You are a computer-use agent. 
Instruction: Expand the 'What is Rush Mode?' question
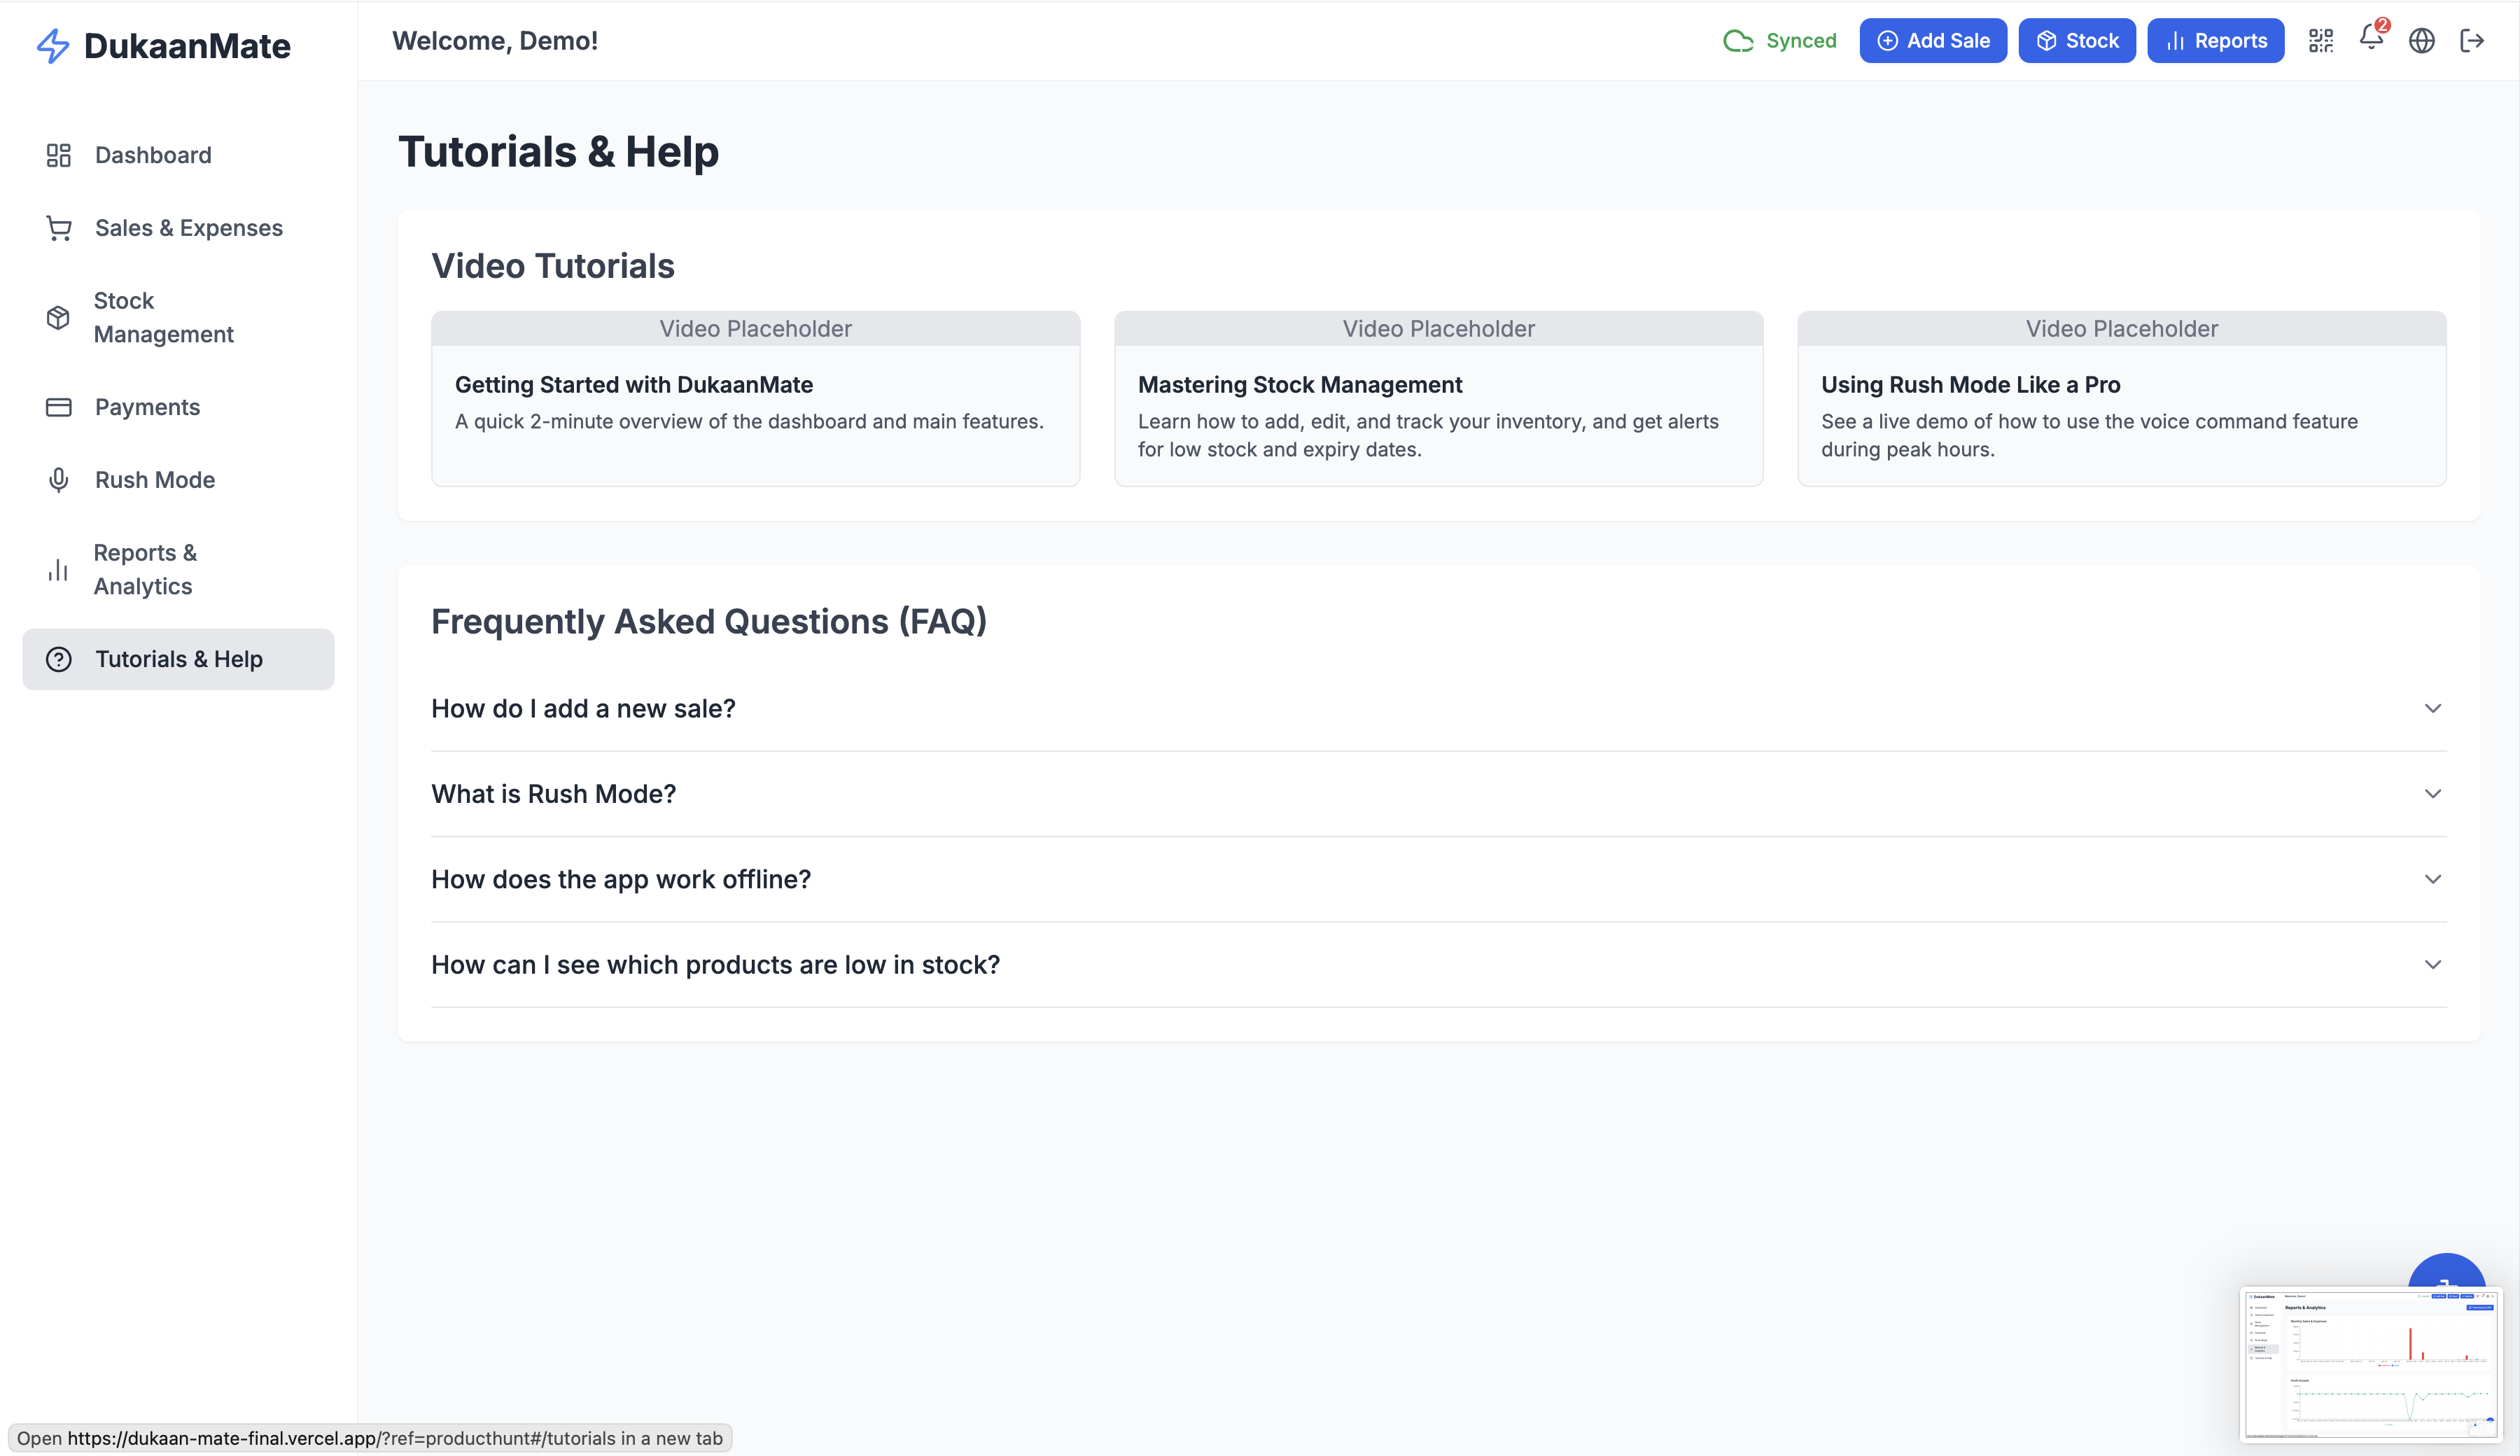tap(2432, 794)
